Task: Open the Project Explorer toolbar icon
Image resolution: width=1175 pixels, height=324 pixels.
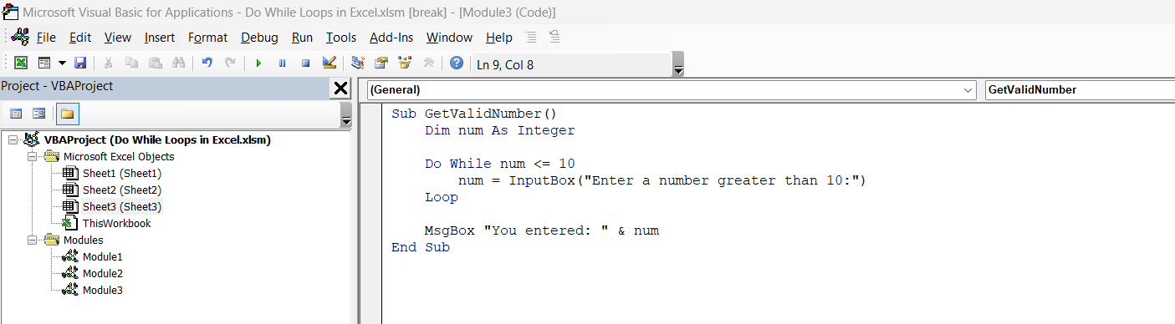Action: click(358, 63)
